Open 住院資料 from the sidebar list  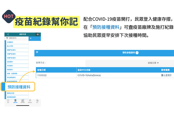[x=10, y=62]
